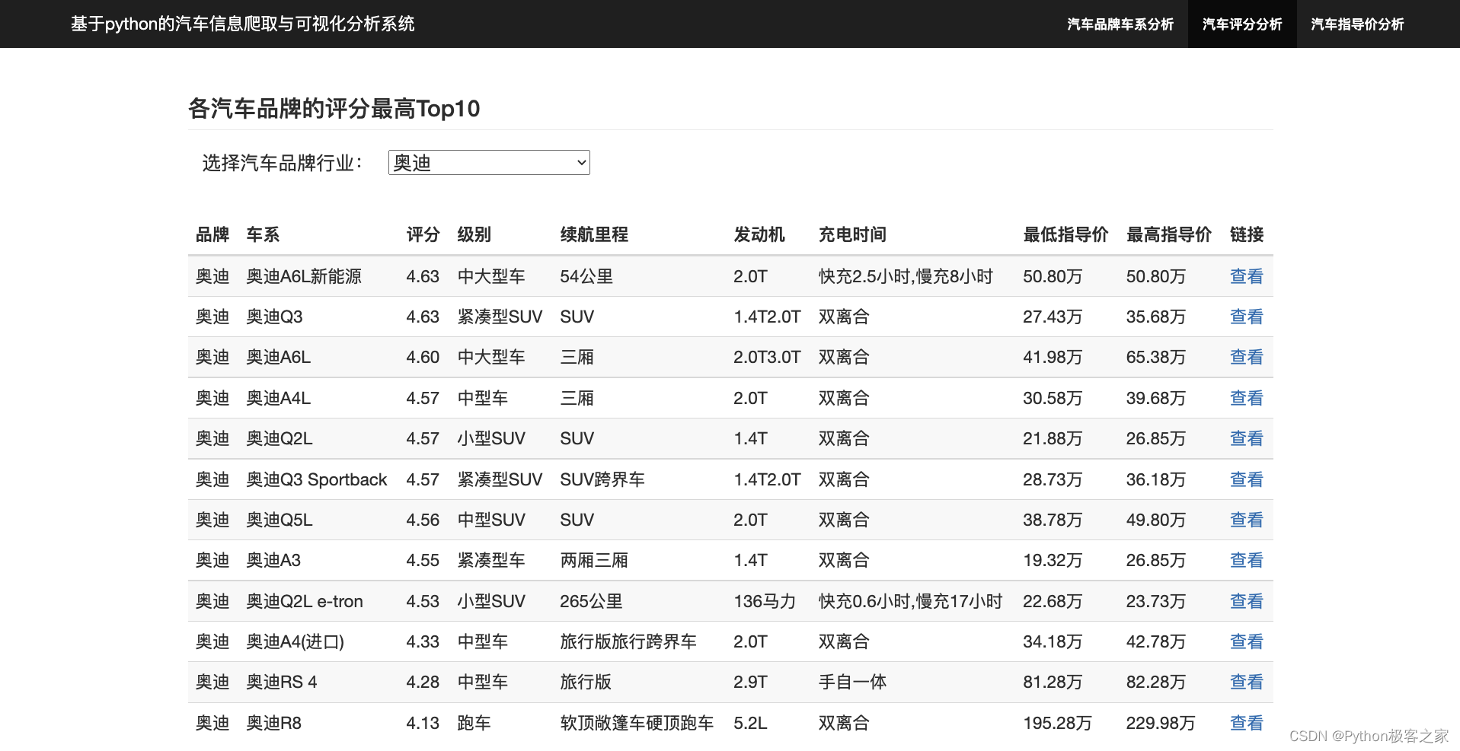
Task: Go to the 汽车指导价分析 tab
Action: coord(1357,24)
